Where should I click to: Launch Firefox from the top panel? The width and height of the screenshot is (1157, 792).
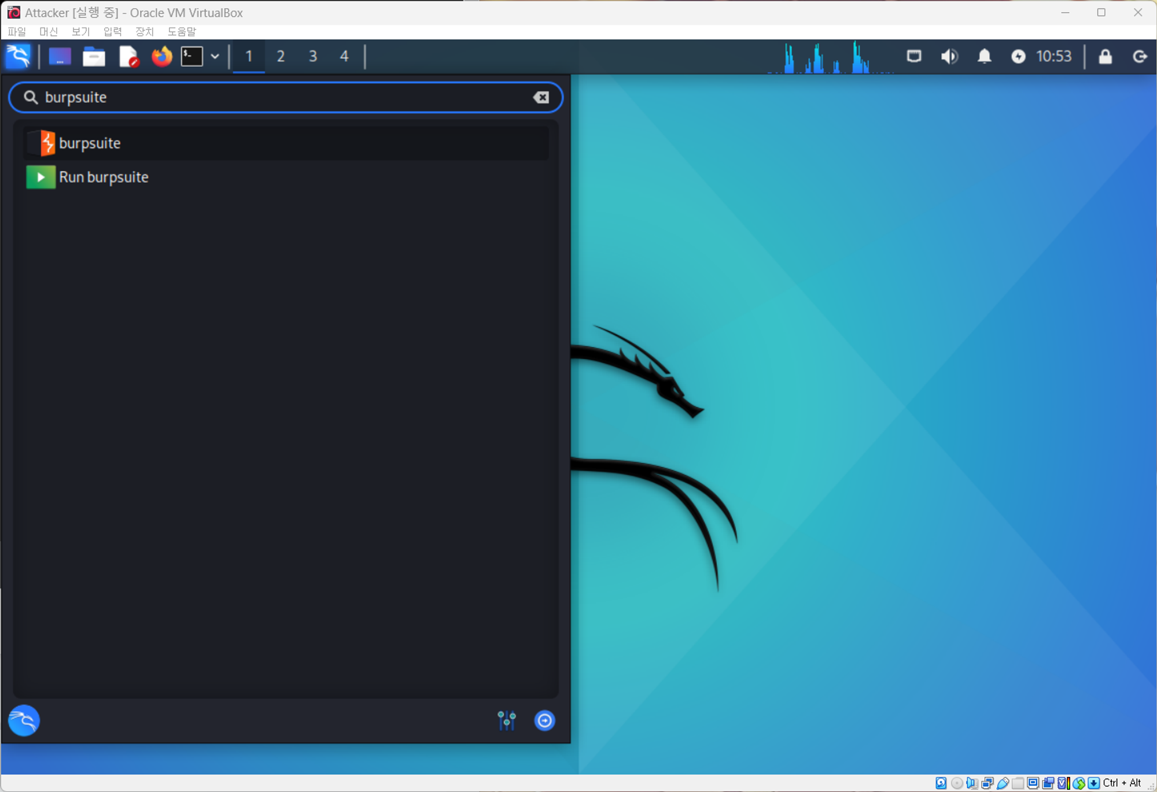[162, 57]
